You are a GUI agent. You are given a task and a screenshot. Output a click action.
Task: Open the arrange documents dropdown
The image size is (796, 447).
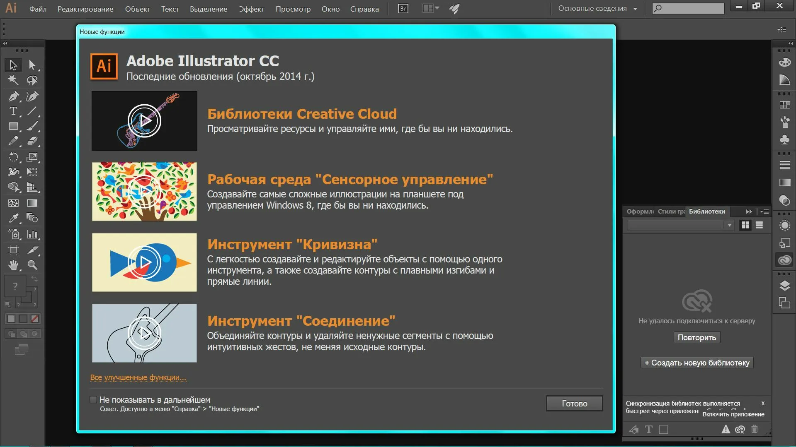pos(431,9)
